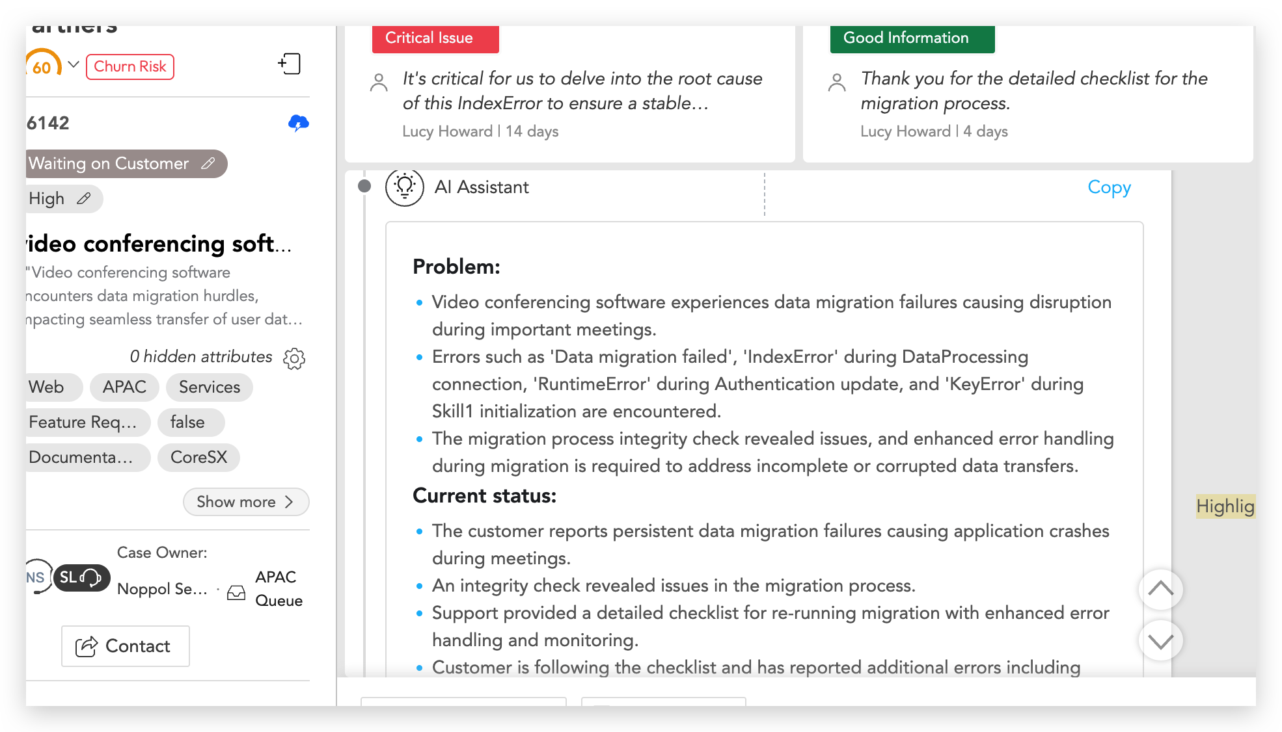Click the timeline dot beside AI Assistant
The height and width of the screenshot is (732, 1282).
tap(364, 187)
